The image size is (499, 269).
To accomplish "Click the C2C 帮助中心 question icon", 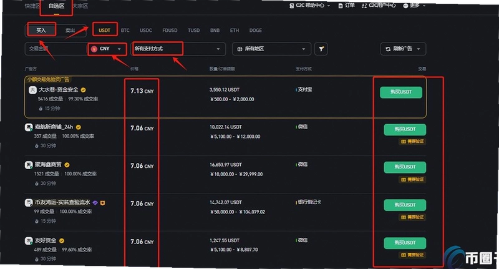I will pos(291,6).
